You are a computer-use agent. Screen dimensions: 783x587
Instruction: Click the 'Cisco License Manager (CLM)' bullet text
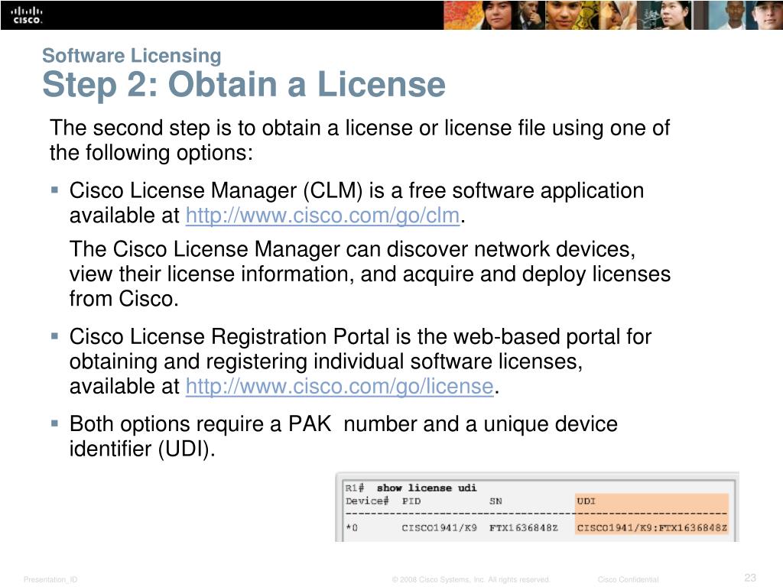tap(356, 203)
